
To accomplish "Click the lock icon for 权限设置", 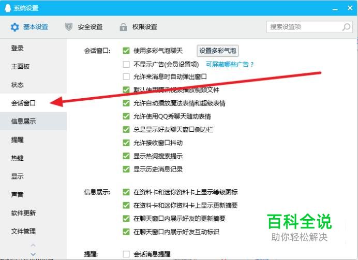I will point(123,27).
